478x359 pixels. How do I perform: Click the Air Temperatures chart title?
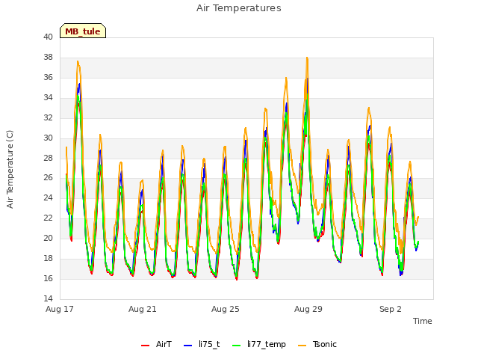pos(239,8)
